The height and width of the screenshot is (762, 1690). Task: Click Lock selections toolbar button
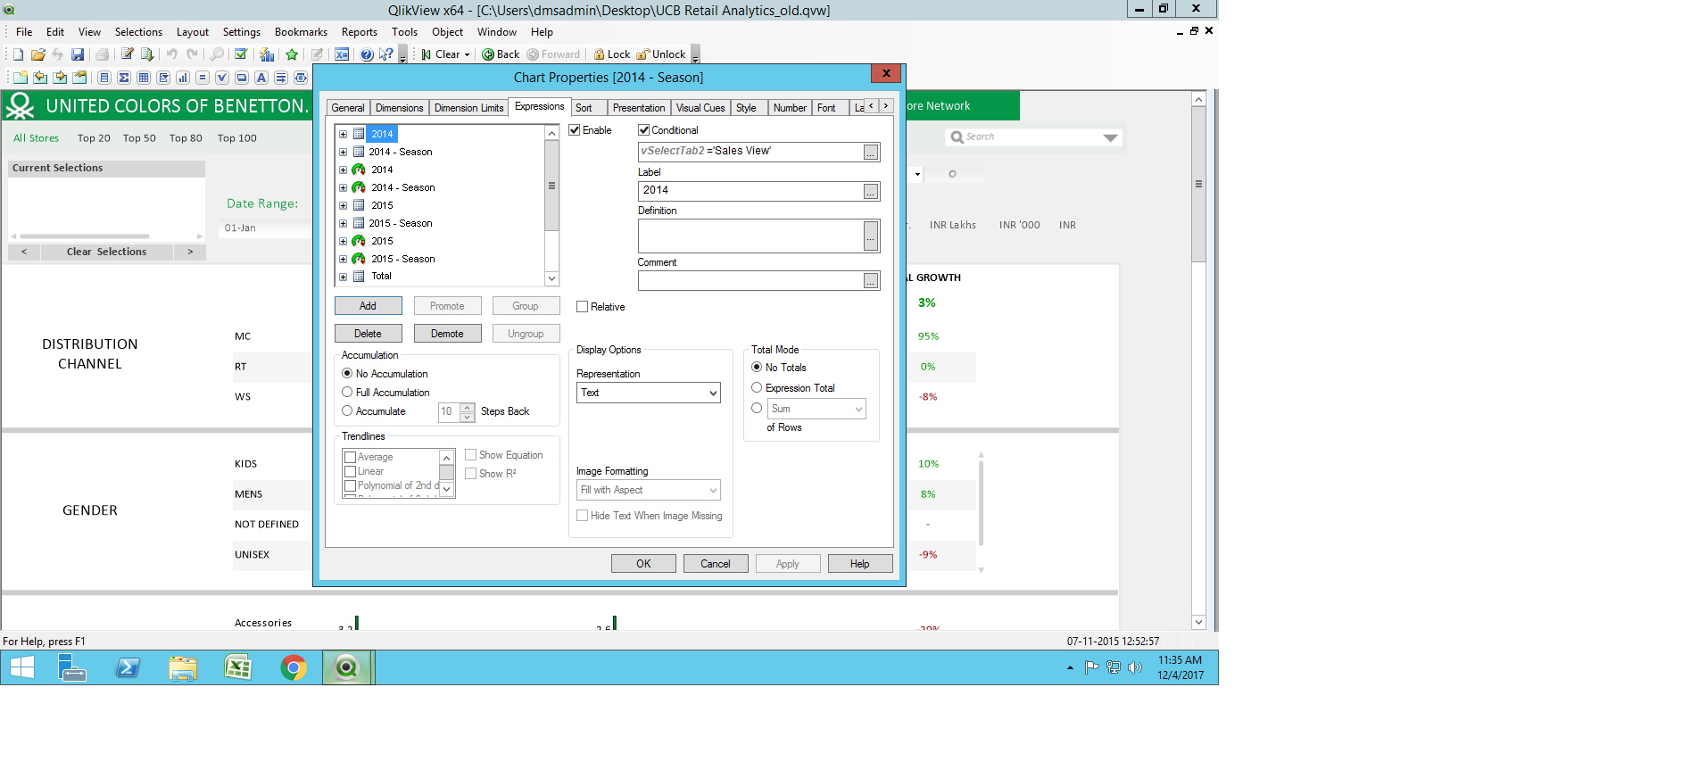pos(612,54)
